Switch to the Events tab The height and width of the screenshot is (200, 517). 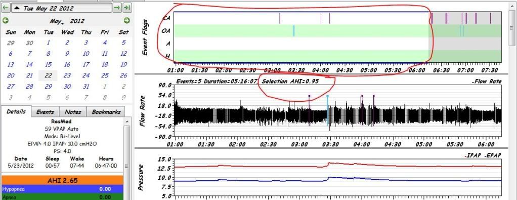(x=46, y=112)
